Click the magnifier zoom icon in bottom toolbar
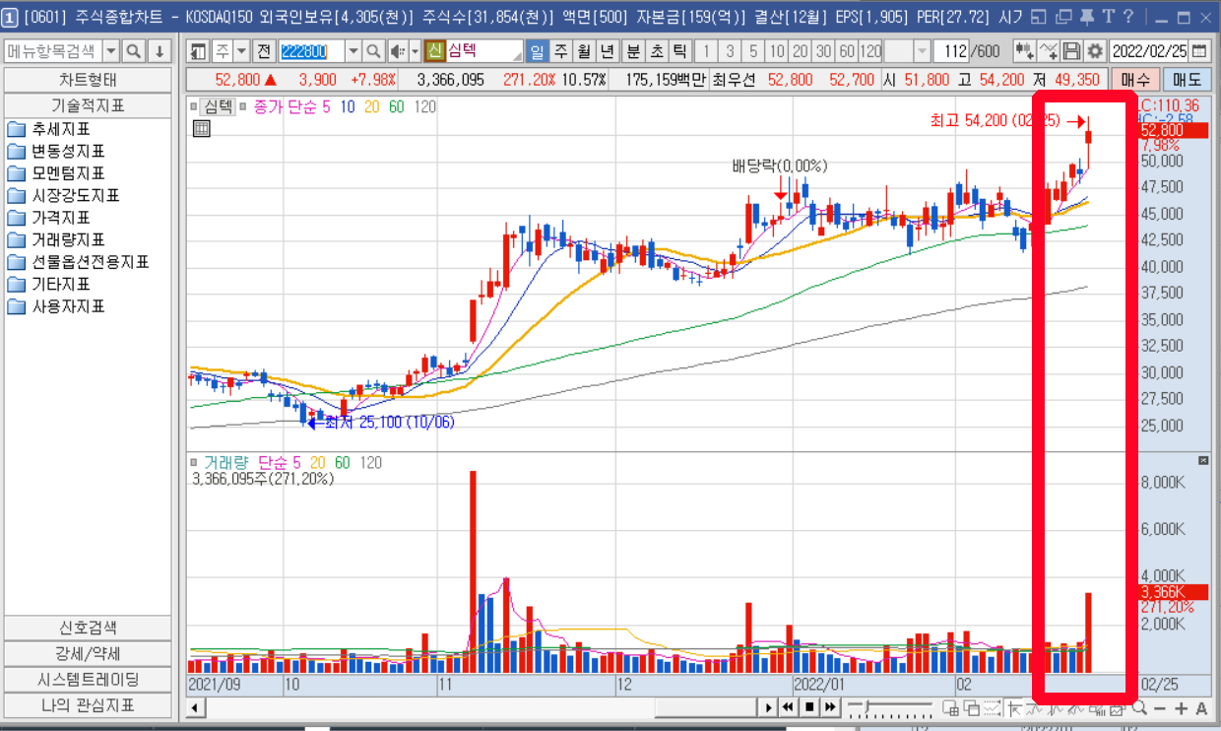 pyautogui.click(x=1139, y=707)
